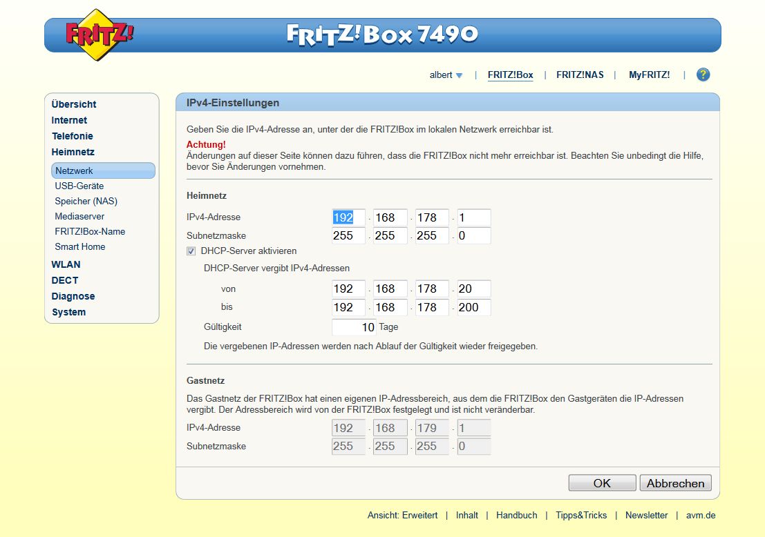
Task: Open Smart Home submenu item
Action: coord(80,246)
